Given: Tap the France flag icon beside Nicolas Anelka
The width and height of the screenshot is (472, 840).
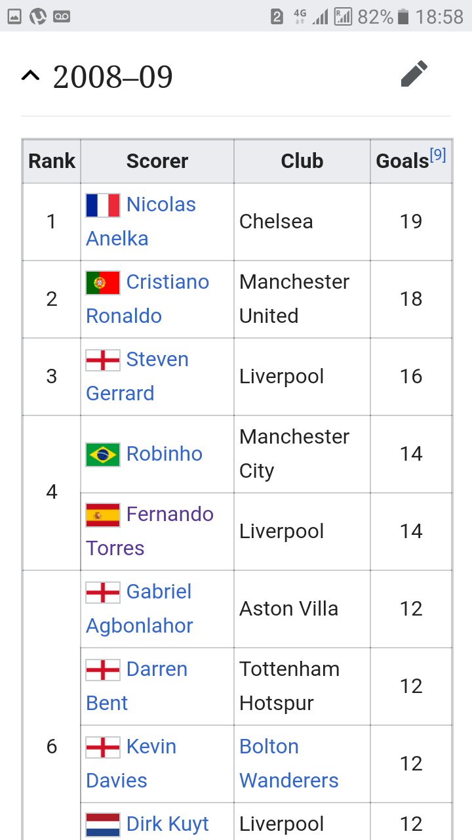Looking at the screenshot, I should click(x=103, y=205).
